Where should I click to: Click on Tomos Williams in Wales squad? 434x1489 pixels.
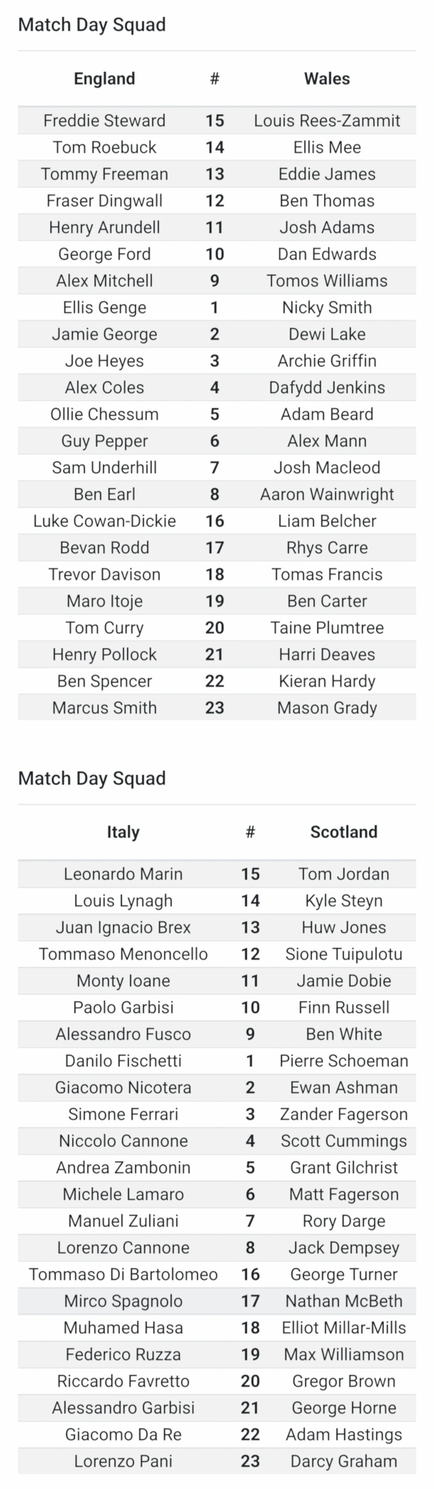click(327, 280)
